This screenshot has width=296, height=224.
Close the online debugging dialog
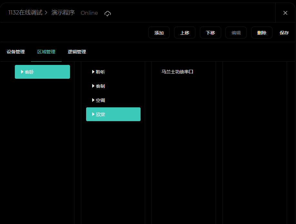click(x=285, y=13)
